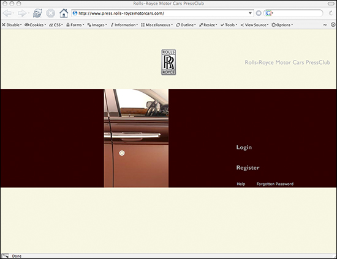Open the Forgotten Password link
This screenshot has width=337, height=259.
(275, 184)
